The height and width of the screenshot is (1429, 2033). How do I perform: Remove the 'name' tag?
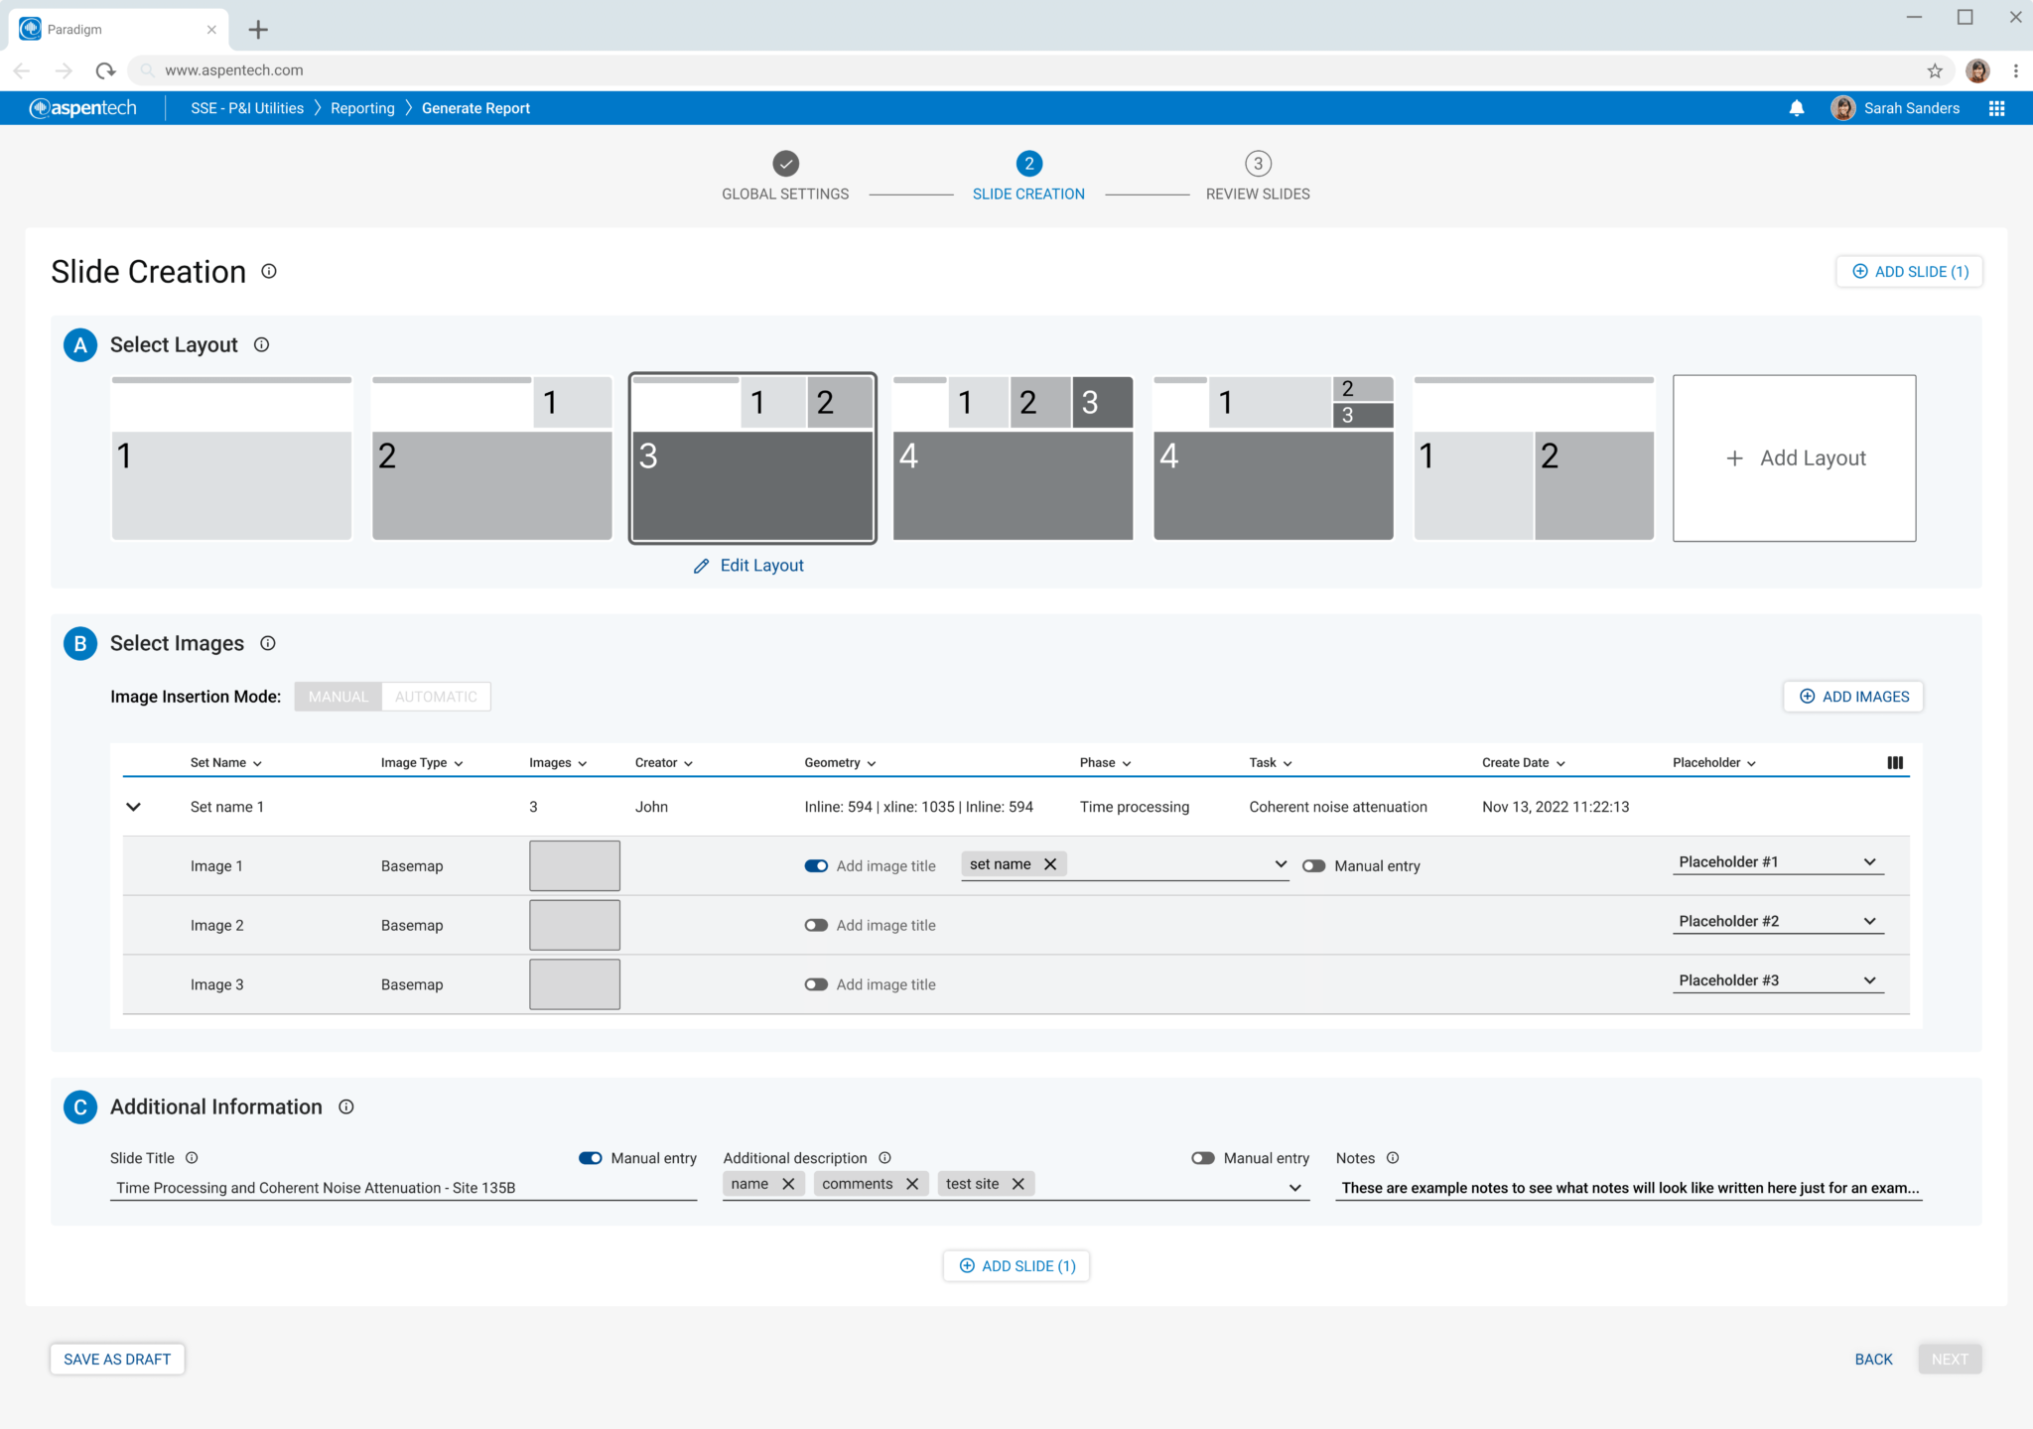click(787, 1184)
